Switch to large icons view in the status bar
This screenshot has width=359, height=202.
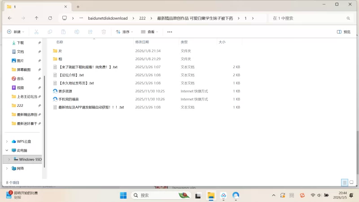351,183
